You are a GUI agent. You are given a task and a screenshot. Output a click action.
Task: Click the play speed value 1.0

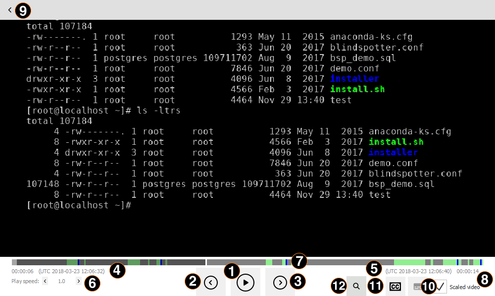(61, 281)
